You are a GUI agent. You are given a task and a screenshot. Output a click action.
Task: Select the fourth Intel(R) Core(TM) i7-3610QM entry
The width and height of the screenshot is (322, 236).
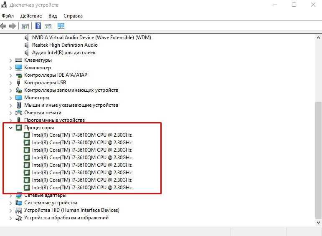pos(82,158)
